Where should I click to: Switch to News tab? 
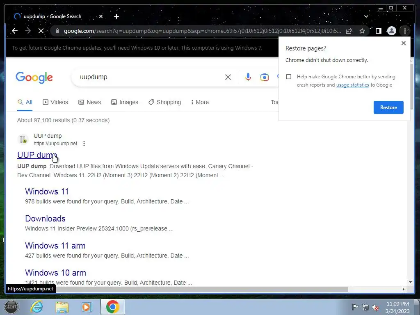coord(90,102)
